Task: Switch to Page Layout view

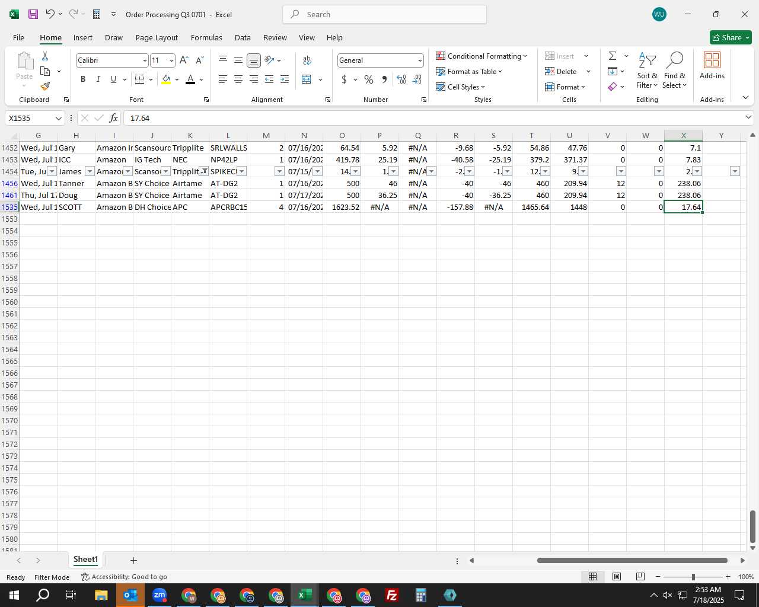Action: tap(617, 576)
